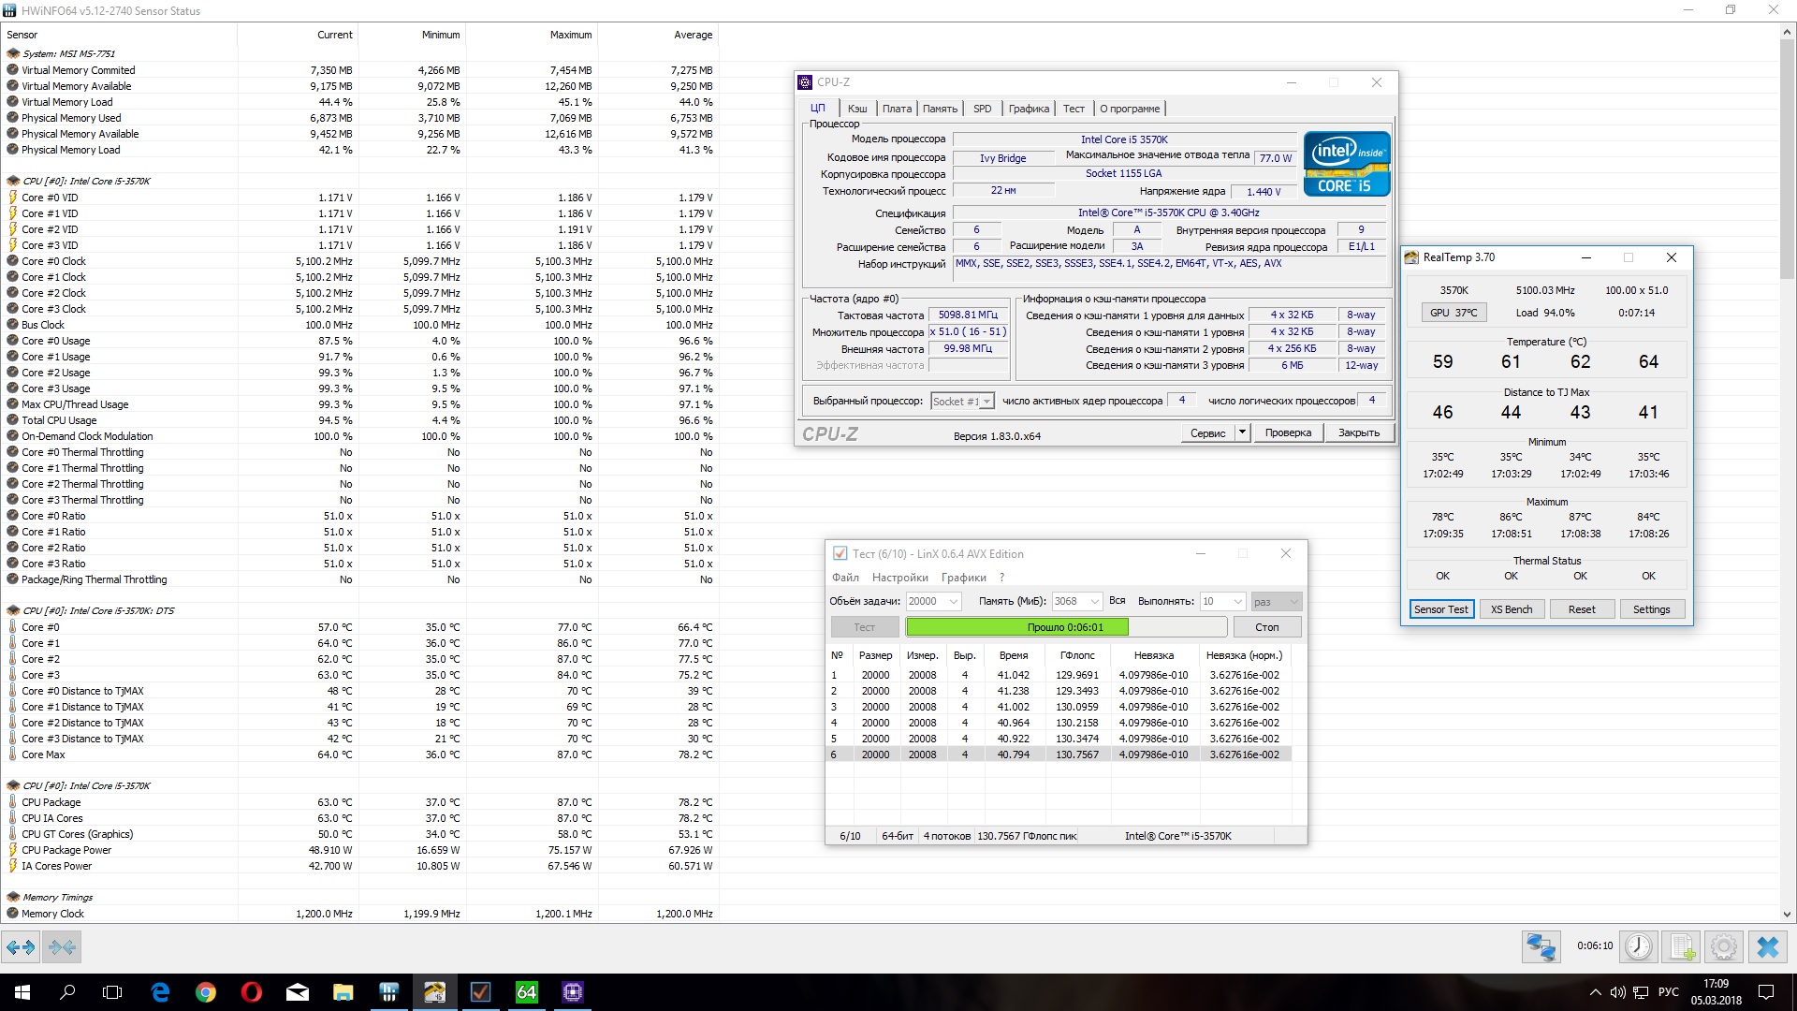
Task: Open HWiNFO sensor settings gear icon
Action: pos(1724,946)
